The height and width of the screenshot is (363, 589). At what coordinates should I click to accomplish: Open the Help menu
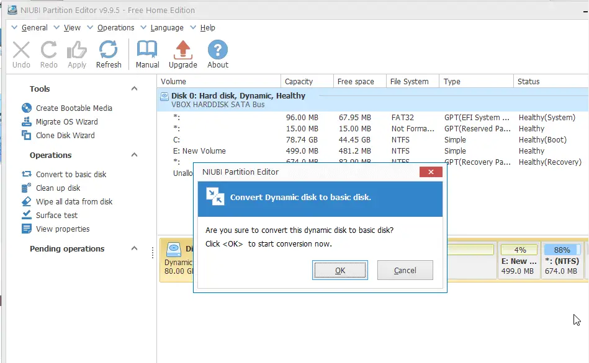point(208,28)
